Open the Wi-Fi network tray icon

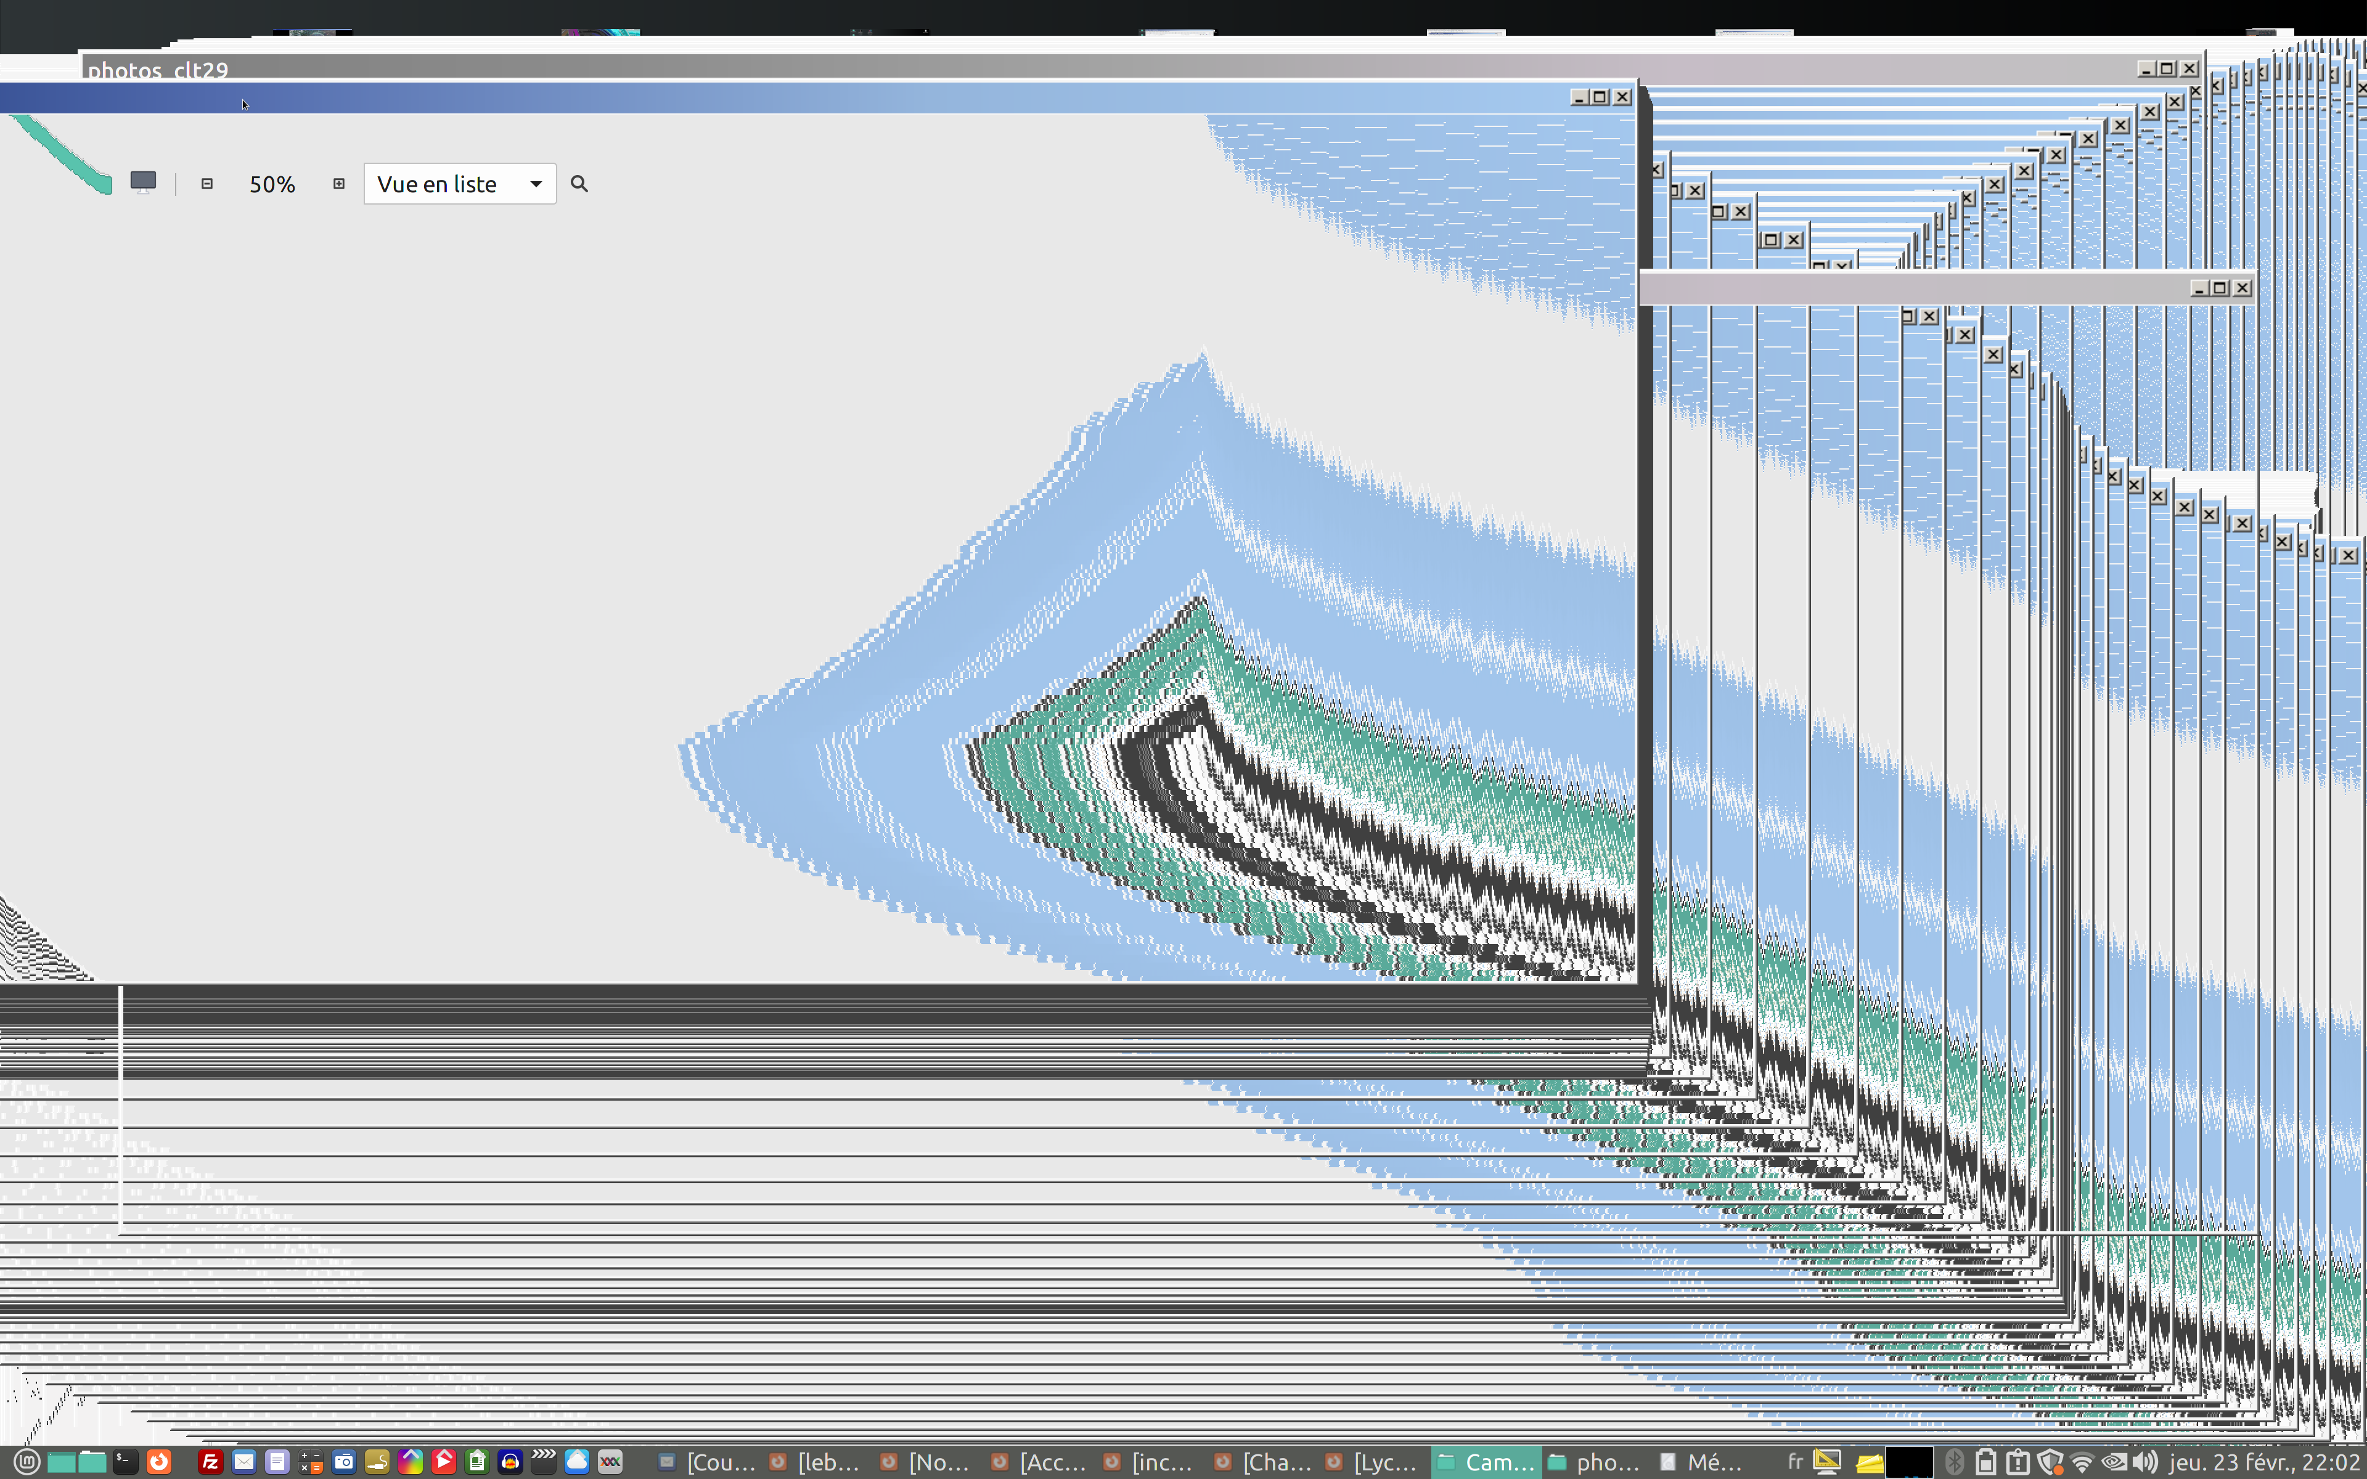click(x=2082, y=1461)
